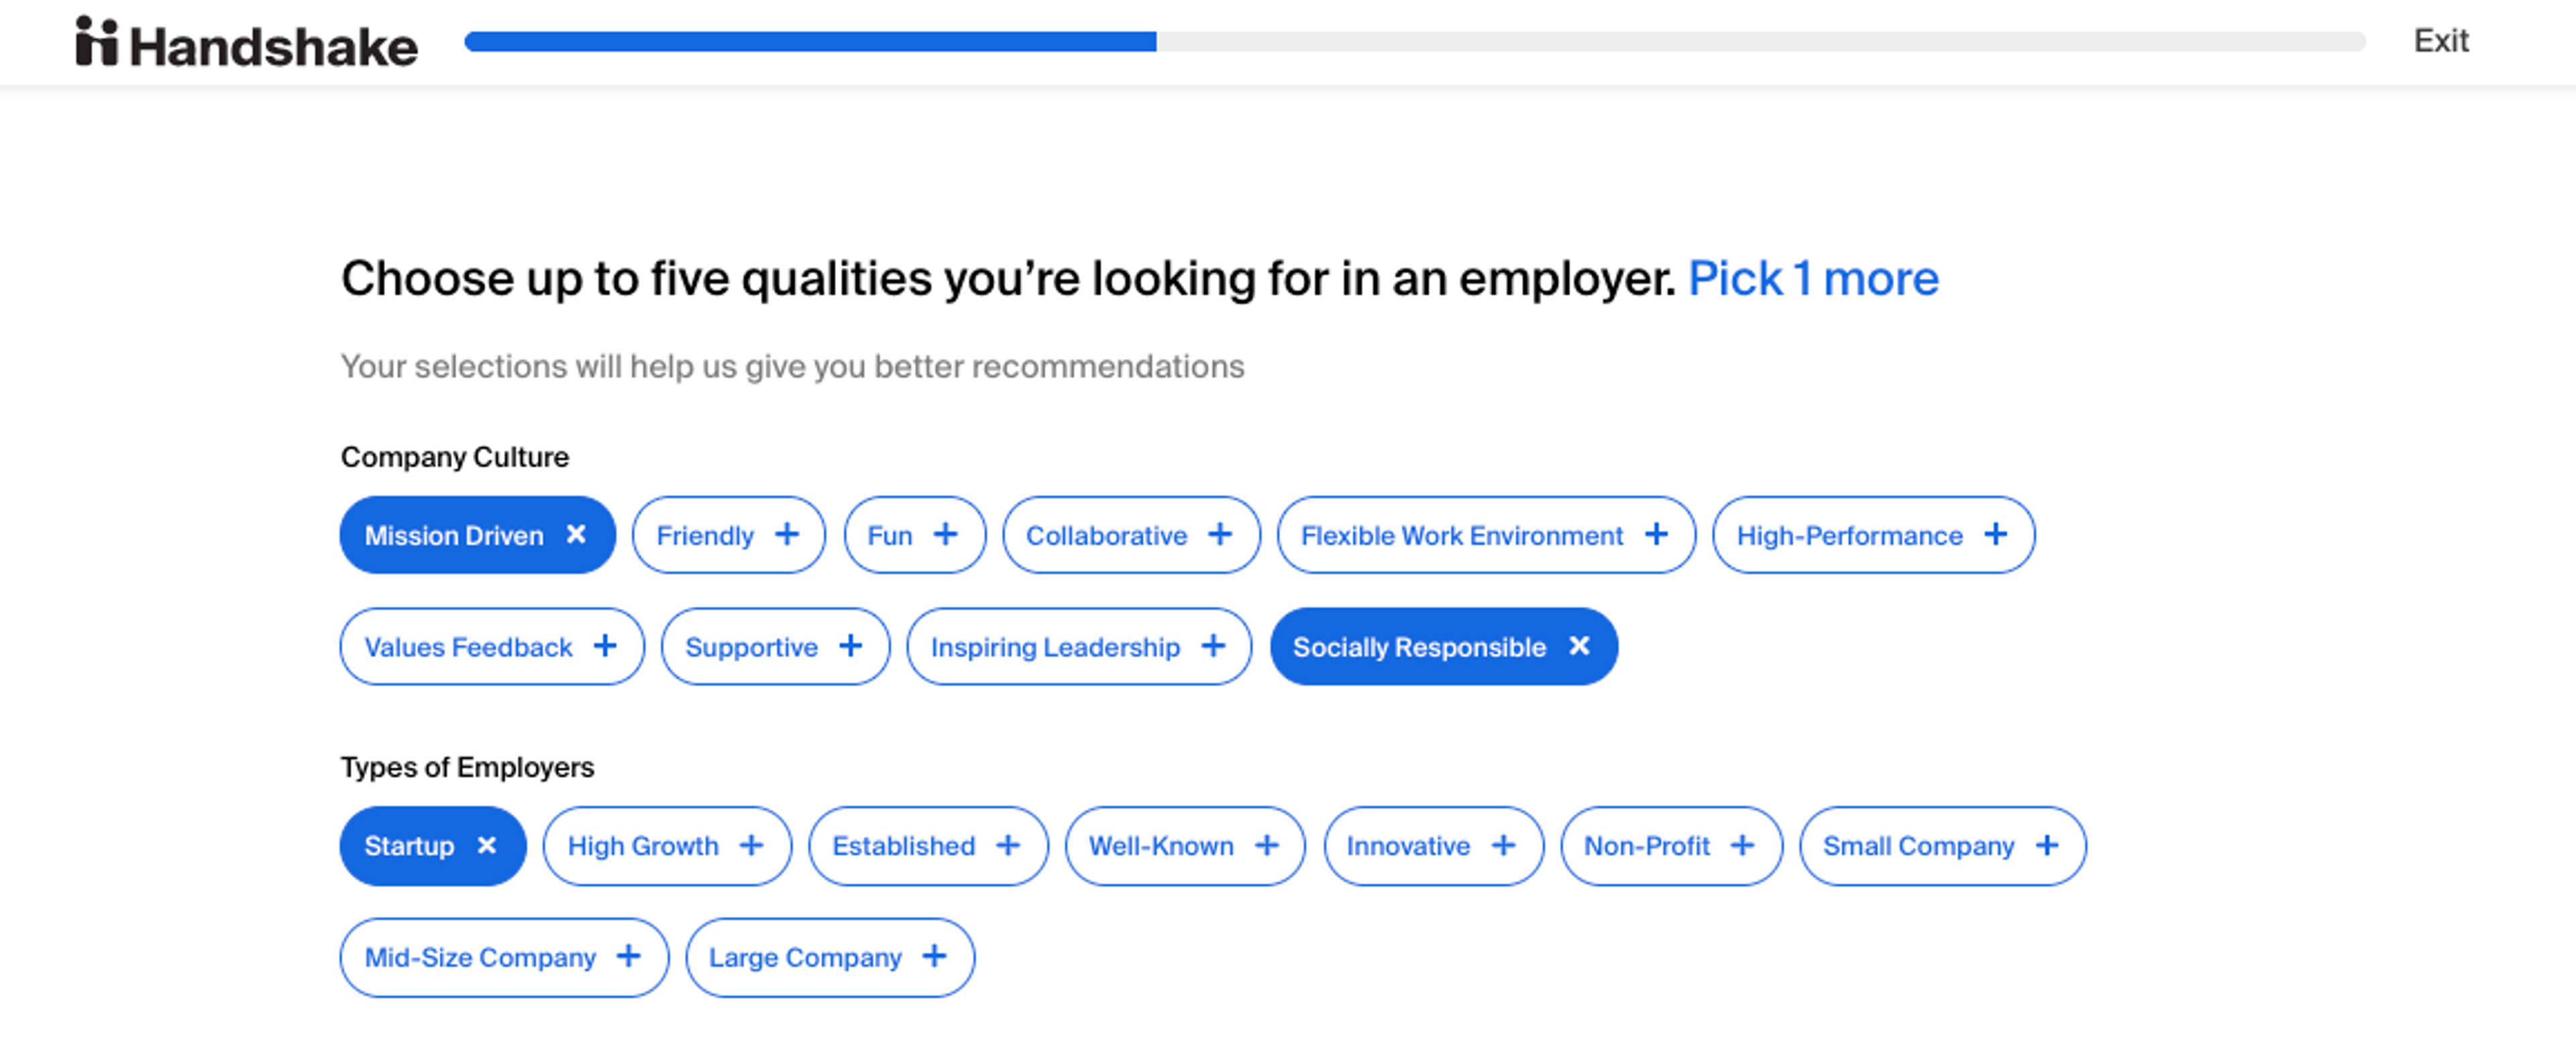This screenshot has height=1051, width=2576.
Task: Remove Mission Driven via its X icon
Action: point(576,535)
